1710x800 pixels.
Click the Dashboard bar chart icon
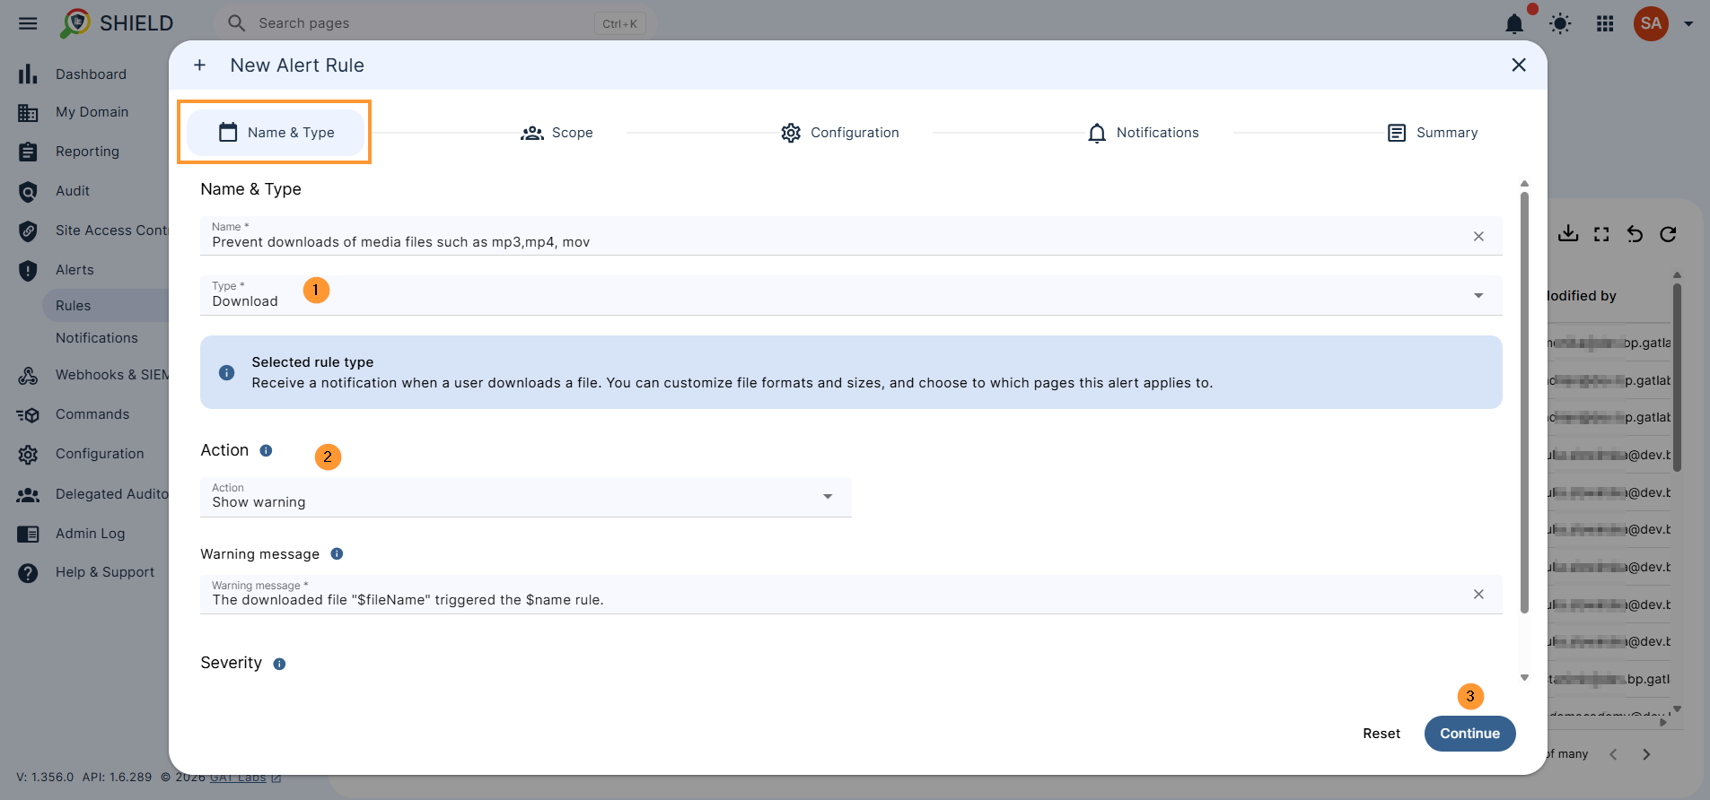[28, 74]
